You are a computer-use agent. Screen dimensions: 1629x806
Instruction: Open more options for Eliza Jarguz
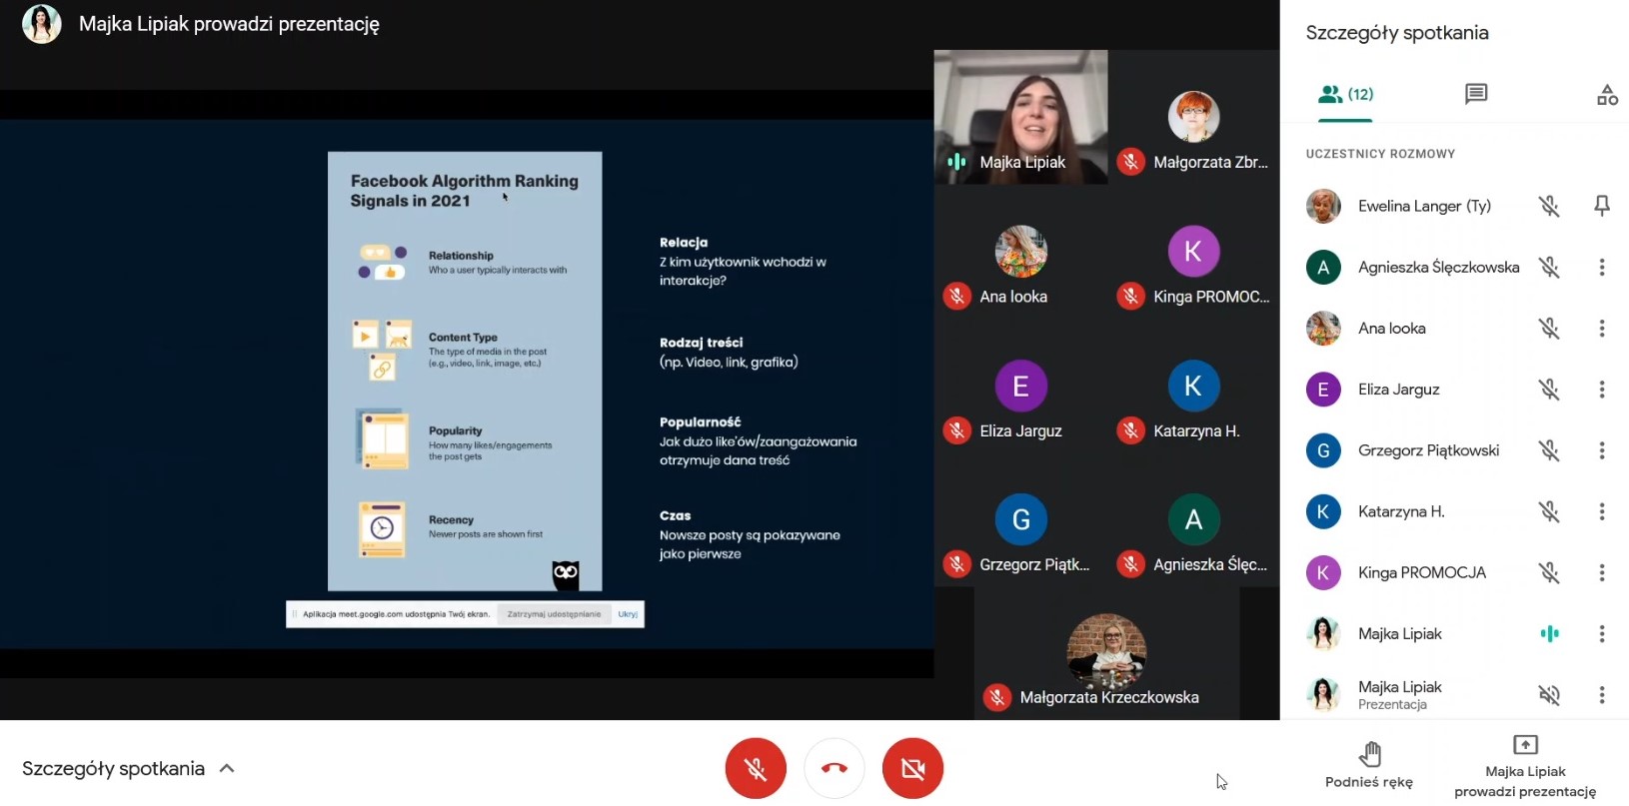(1602, 390)
